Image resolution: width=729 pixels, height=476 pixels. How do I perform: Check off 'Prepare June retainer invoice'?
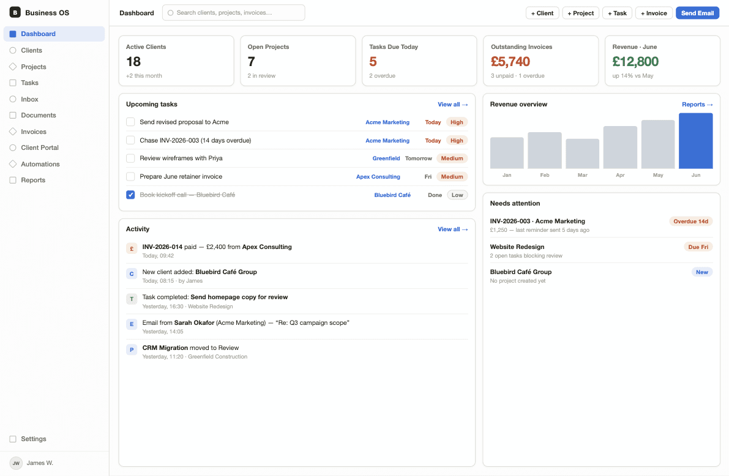click(130, 177)
